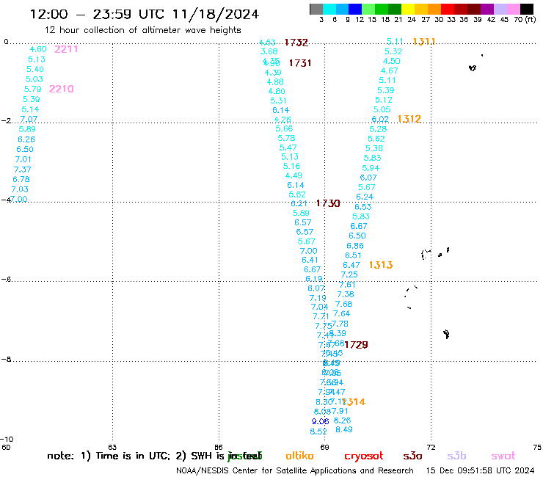This screenshot has height=477, width=543.
Task: Click the wave height value 7.37
Action: (x=23, y=170)
